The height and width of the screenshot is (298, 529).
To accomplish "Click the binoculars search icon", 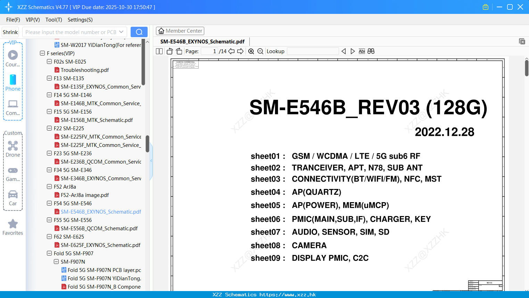I will point(371,51).
